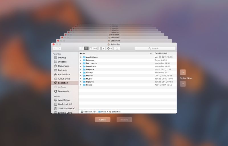Click the 'Oct 11, 2016, 16:35' date
Viewport: 228px width, 146px height.
(163, 76)
